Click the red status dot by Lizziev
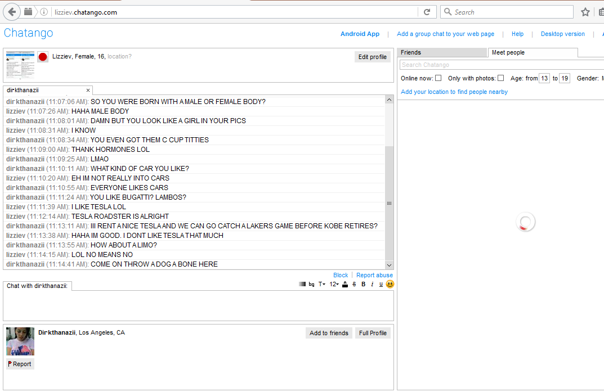 pos(43,57)
